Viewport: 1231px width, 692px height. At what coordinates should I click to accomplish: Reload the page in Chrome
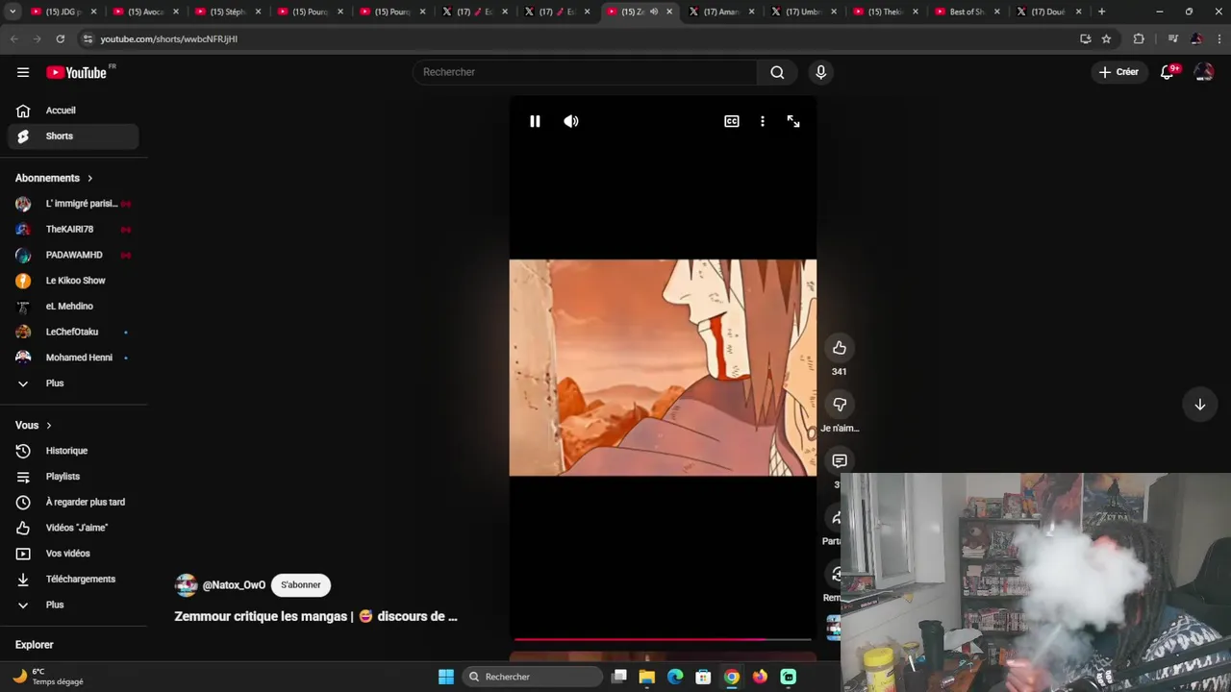[60, 38]
